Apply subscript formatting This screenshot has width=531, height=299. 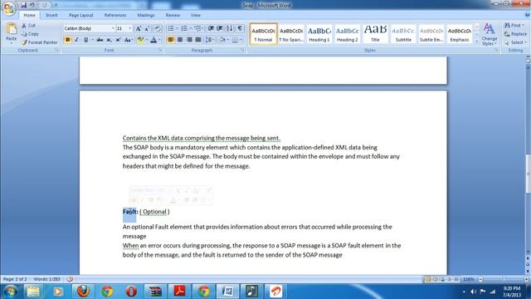coord(109,40)
